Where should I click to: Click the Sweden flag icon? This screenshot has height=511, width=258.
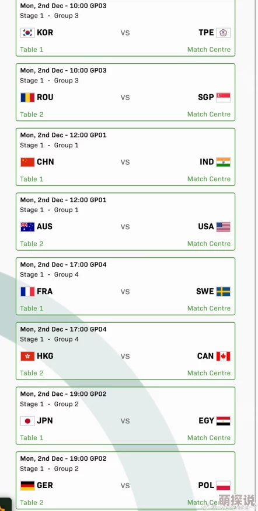coord(223,291)
